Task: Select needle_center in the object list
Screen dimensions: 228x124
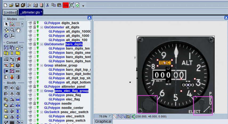Action: (70, 108)
